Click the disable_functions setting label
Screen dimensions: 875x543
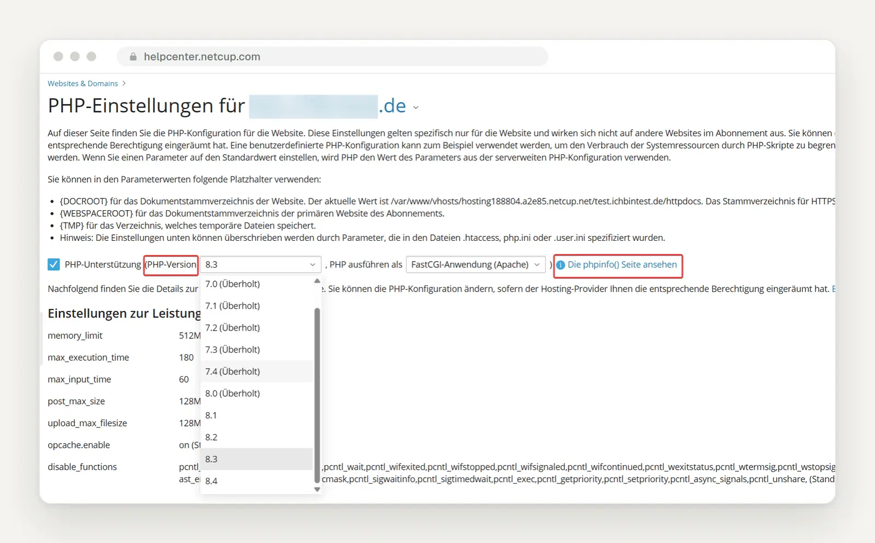[82, 467]
